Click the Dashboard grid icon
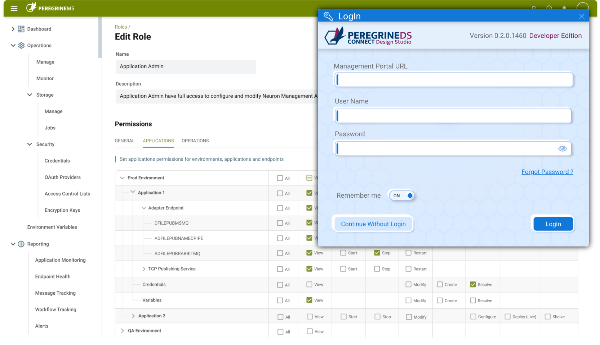600x345 pixels. (x=21, y=29)
